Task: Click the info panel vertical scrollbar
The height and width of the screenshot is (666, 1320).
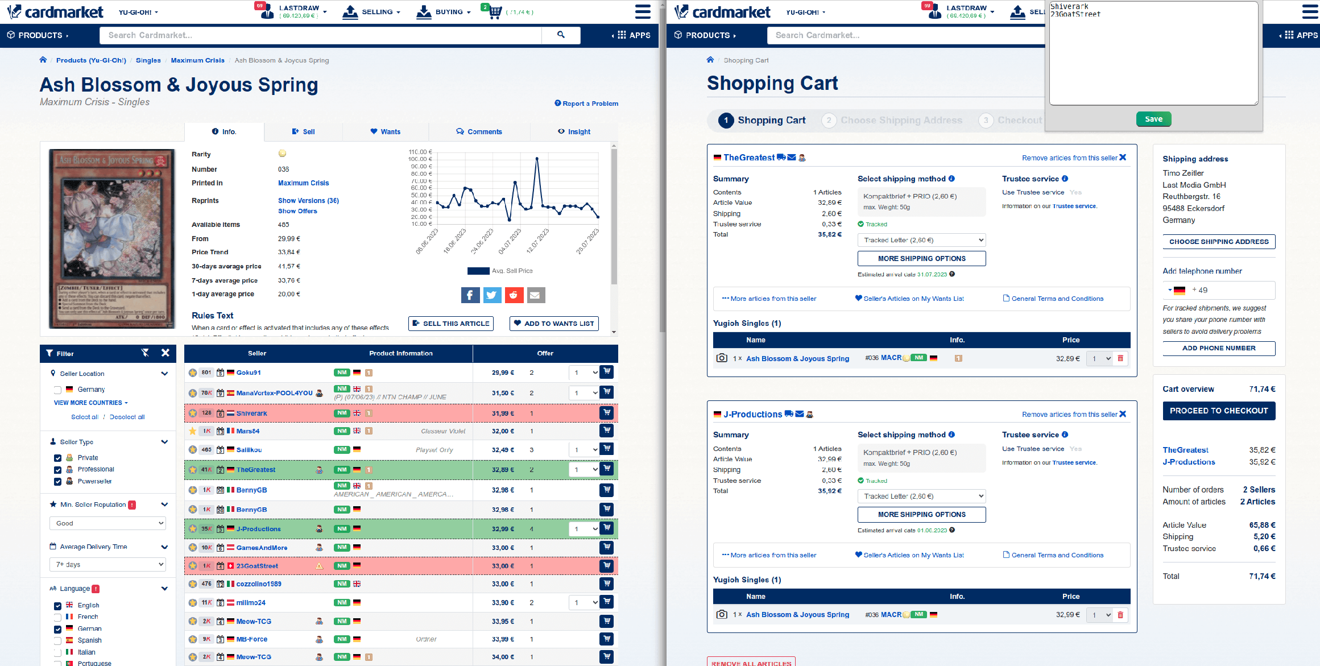Action: (614, 216)
